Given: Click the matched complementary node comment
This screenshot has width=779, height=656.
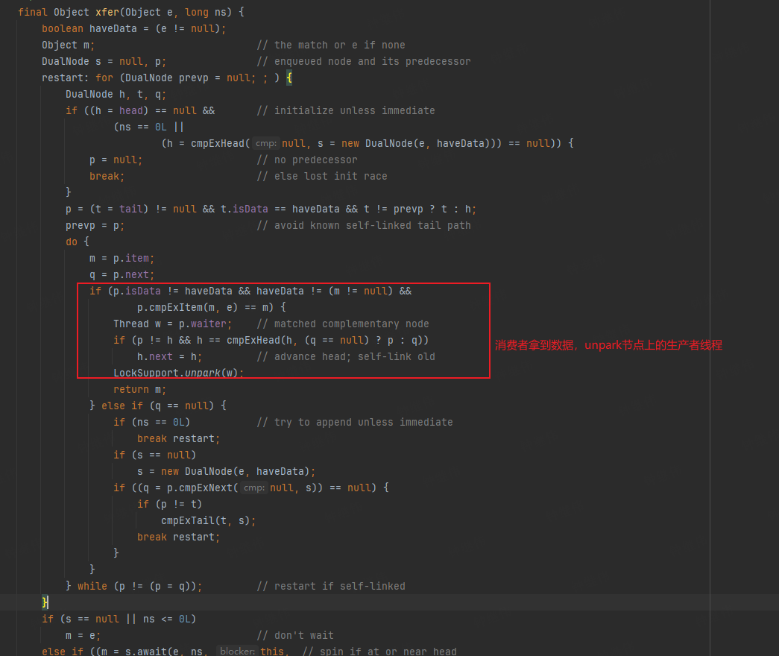Looking at the screenshot, I should coord(343,324).
